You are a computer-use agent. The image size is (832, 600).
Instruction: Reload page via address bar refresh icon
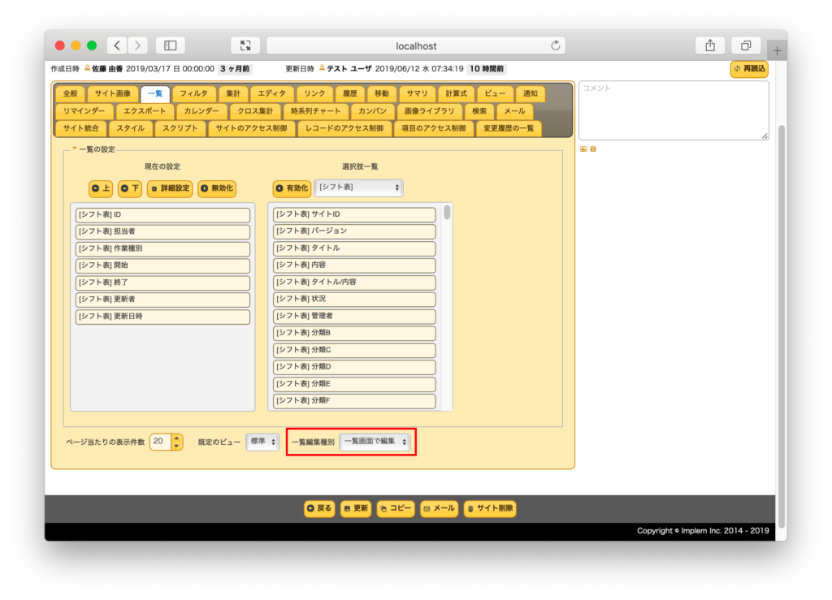point(555,45)
